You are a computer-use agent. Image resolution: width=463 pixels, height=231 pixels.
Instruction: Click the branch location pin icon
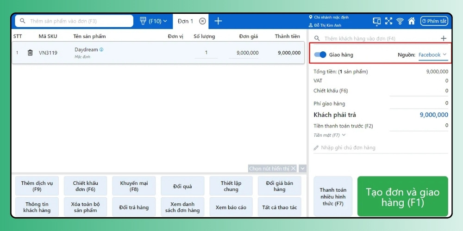coord(311,17)
